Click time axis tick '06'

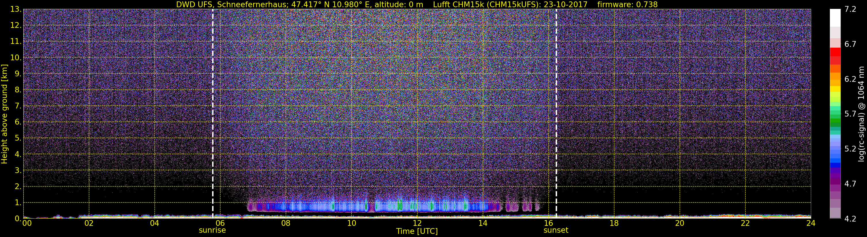pyautogui.click(x=220, y=223)
